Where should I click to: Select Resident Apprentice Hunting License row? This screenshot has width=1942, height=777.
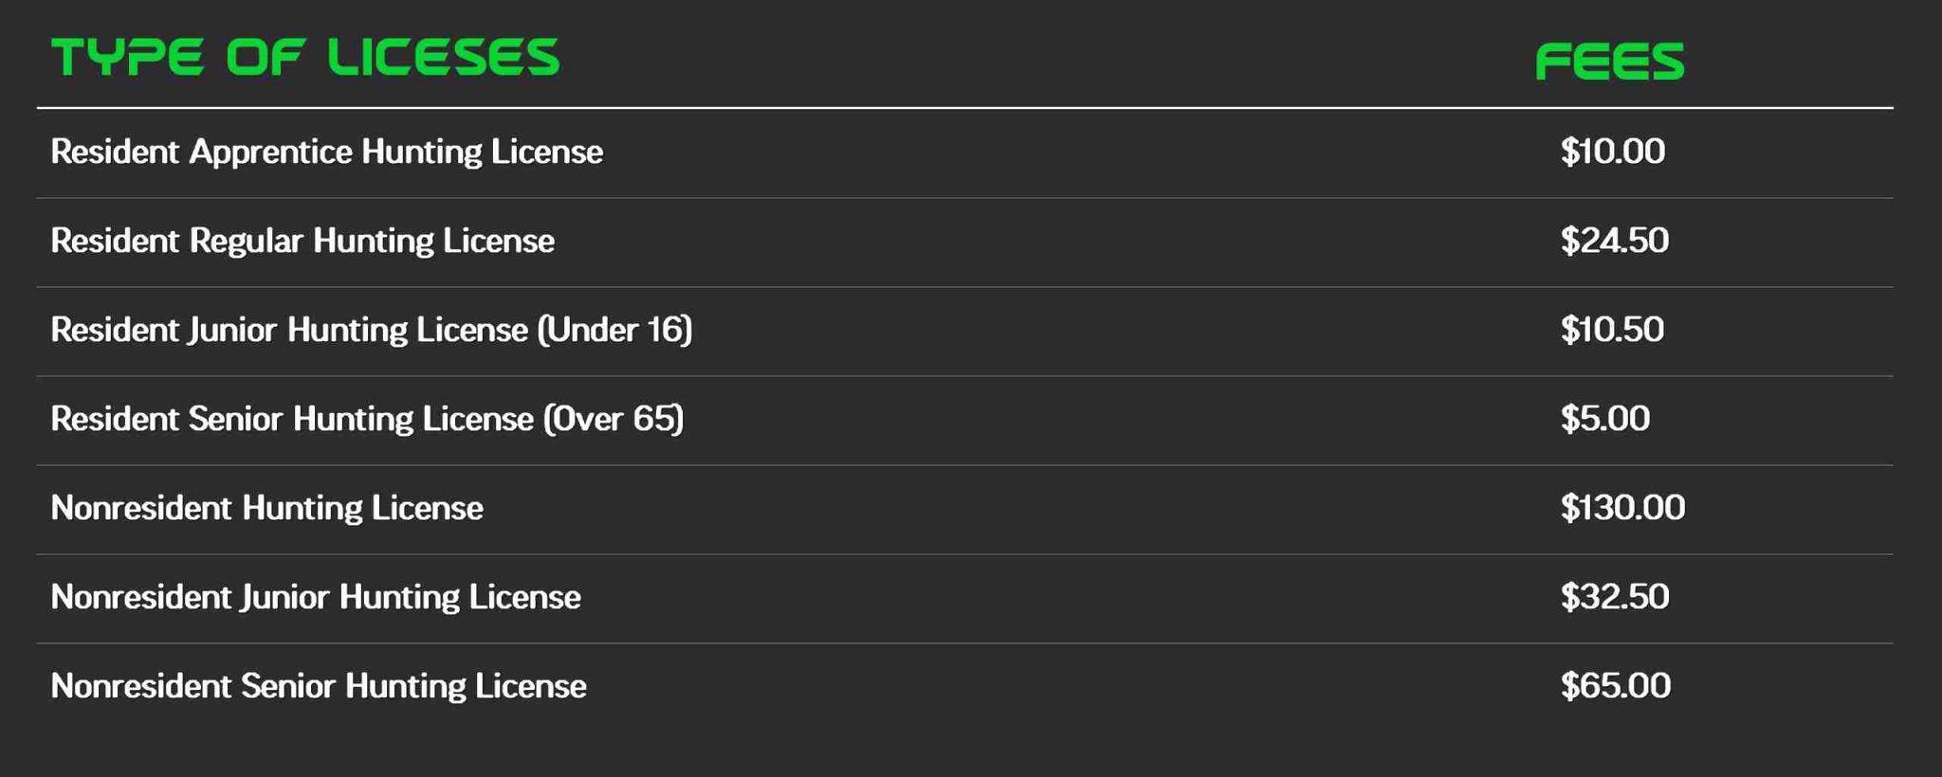965,153
